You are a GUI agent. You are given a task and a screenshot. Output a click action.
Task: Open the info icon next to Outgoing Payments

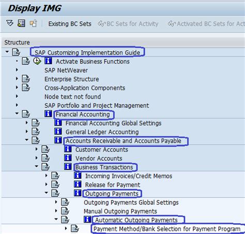pyautogui.click(x=78, y=193)
